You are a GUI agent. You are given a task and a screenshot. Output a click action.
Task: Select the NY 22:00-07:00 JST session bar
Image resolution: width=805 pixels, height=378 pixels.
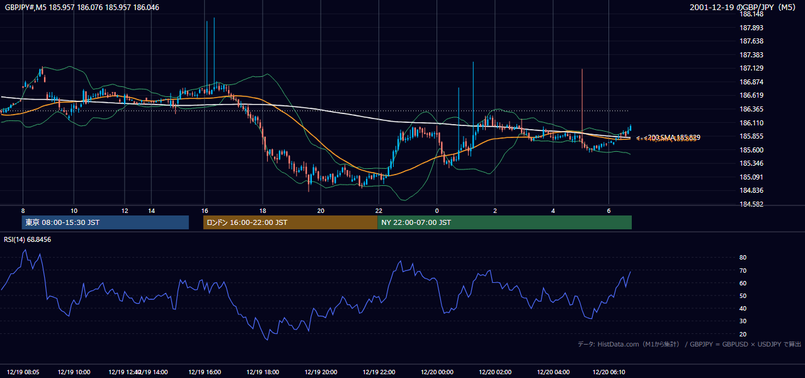pyautogui.click(x=505, y=222)
